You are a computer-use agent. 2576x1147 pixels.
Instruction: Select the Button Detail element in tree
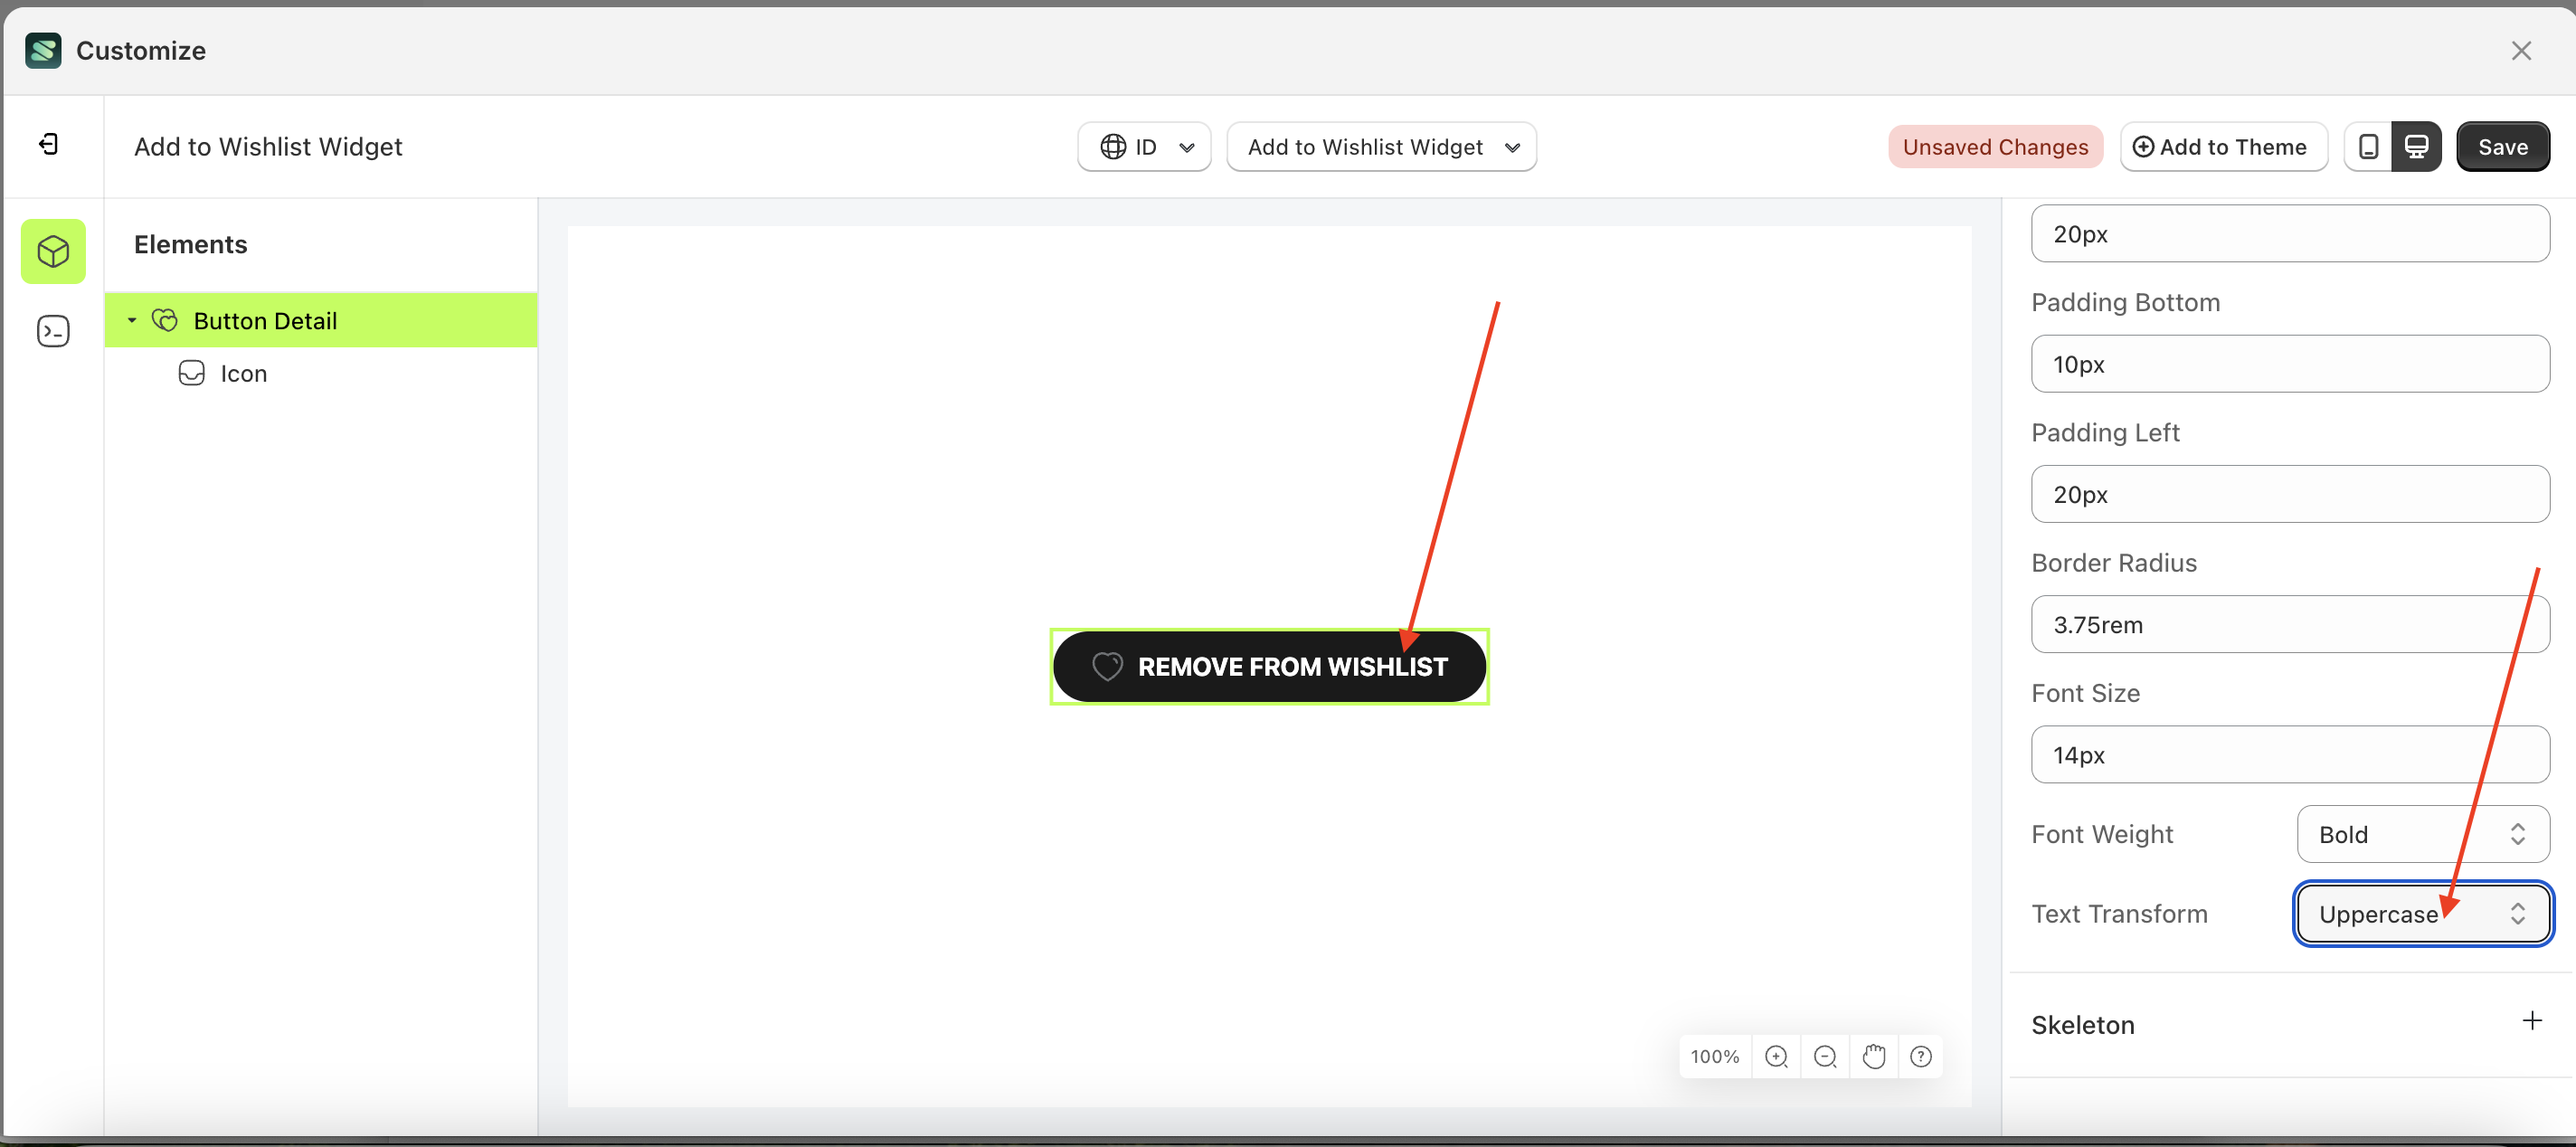[x=265, y=320]
